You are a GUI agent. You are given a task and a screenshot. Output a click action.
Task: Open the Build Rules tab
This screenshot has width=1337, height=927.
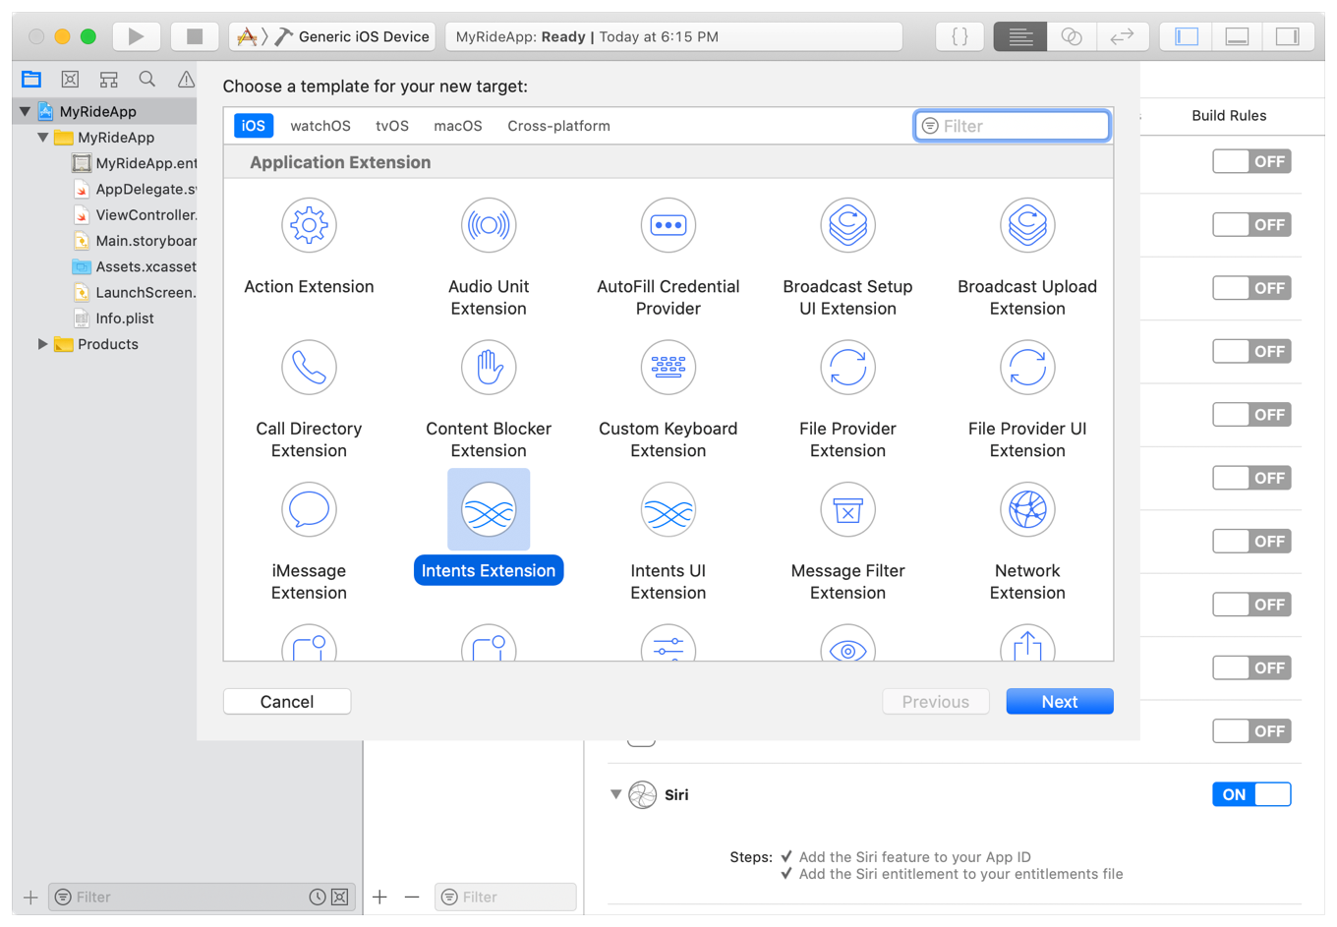[x=1229, y=116]
